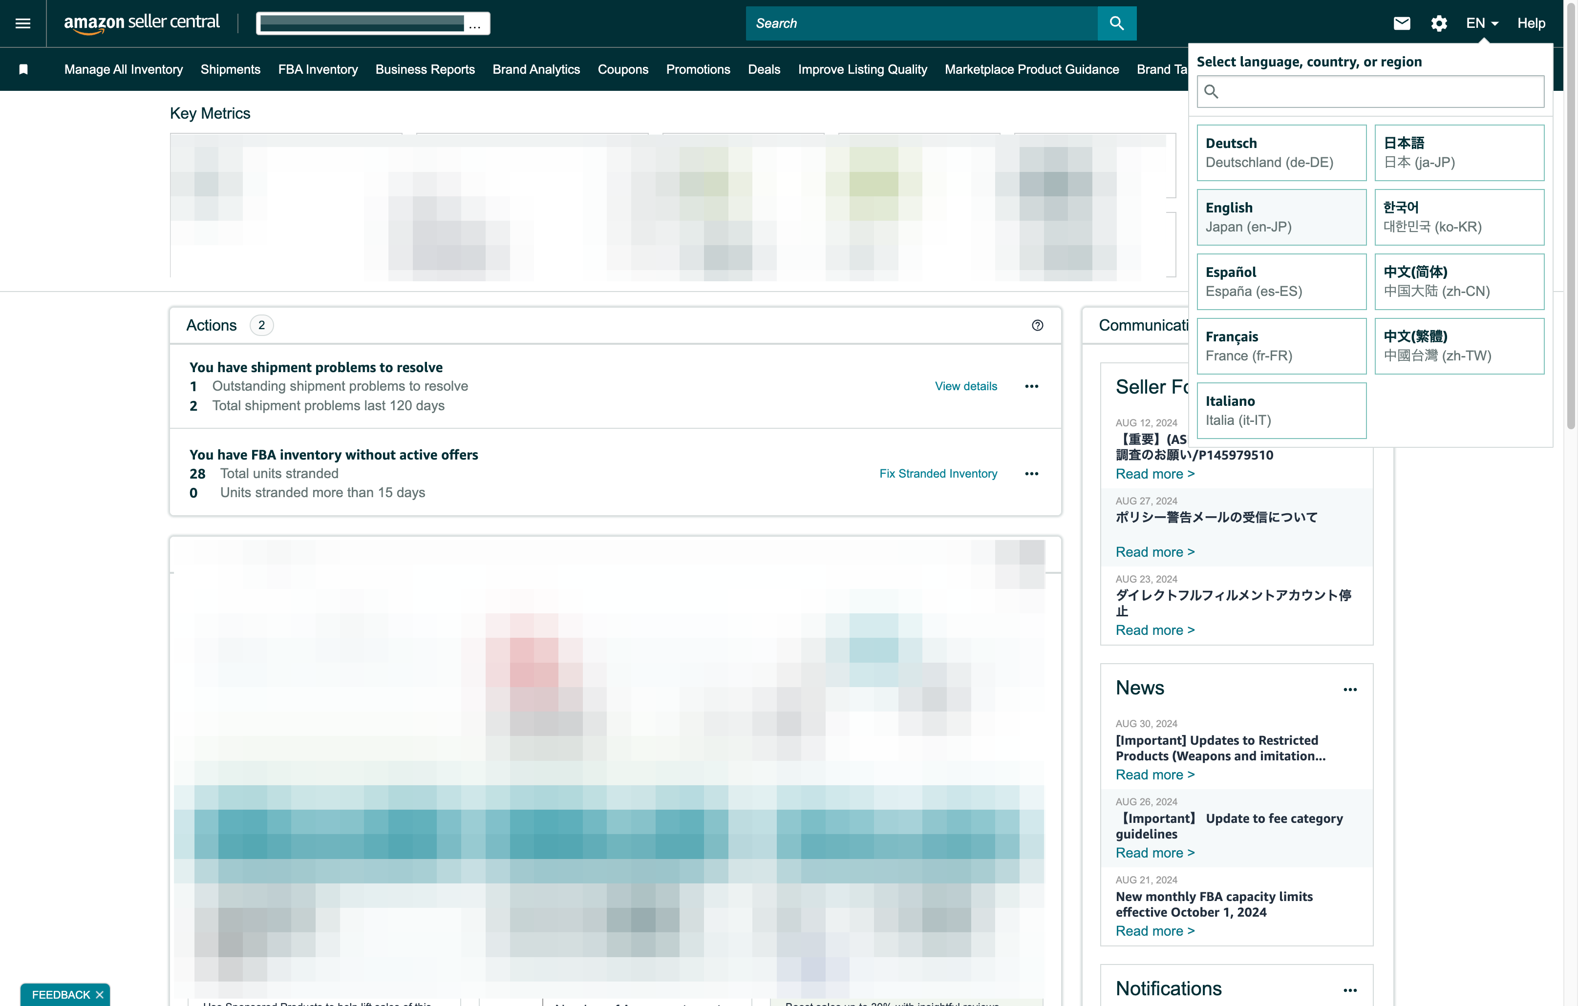Select Français France language option
The width and height of the screenshot is (1578, 1006).
pos(1281,346)
